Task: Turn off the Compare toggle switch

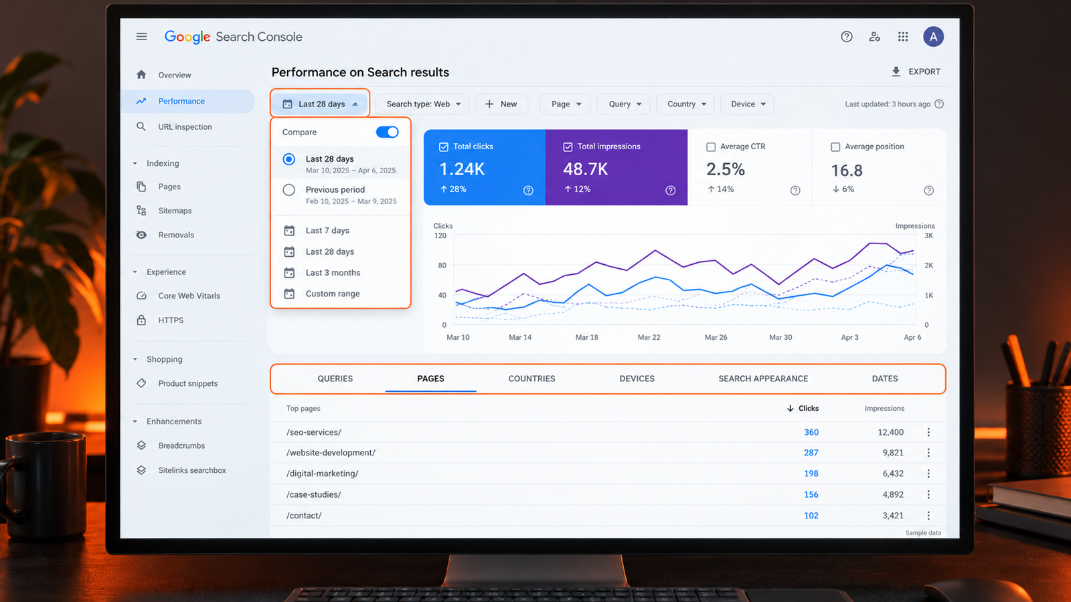Action: pos(387,132)
